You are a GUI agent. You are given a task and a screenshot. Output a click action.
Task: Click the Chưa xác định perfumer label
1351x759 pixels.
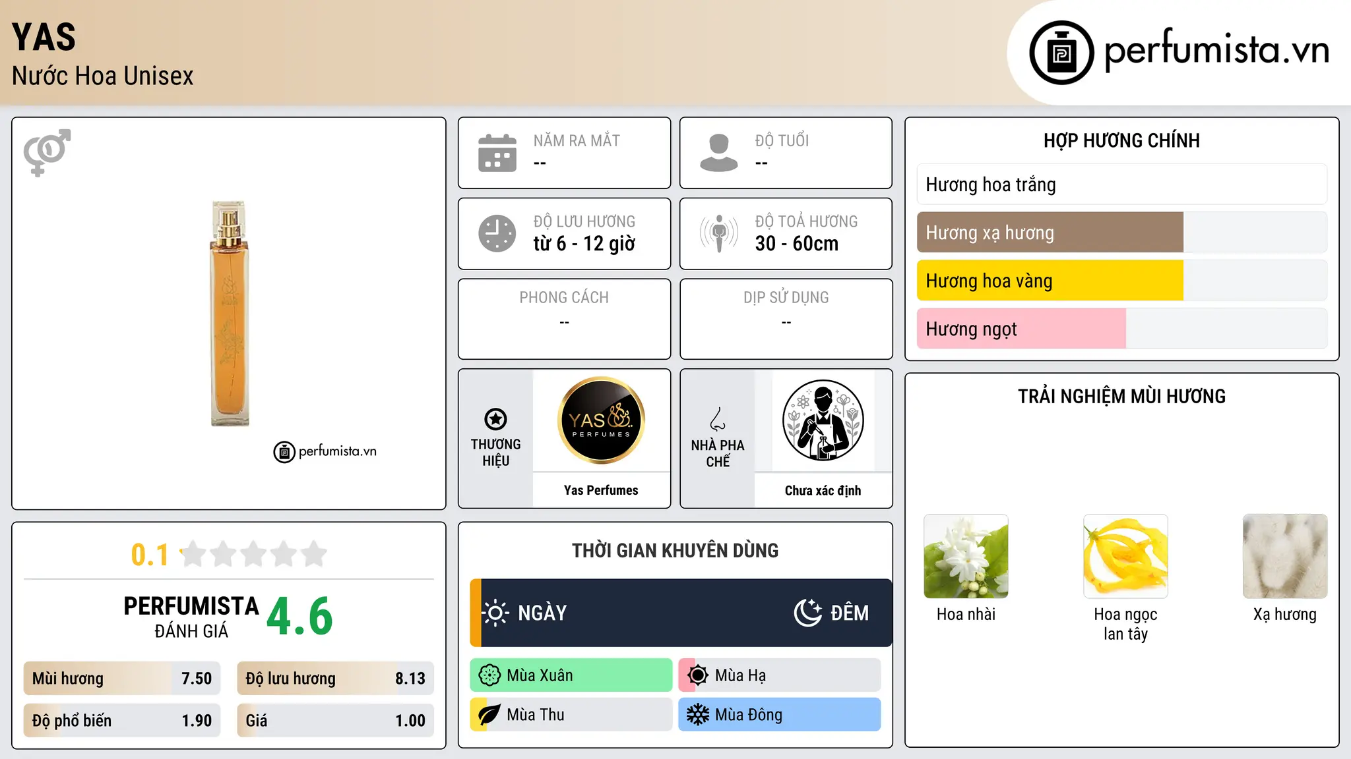[823, 490]
